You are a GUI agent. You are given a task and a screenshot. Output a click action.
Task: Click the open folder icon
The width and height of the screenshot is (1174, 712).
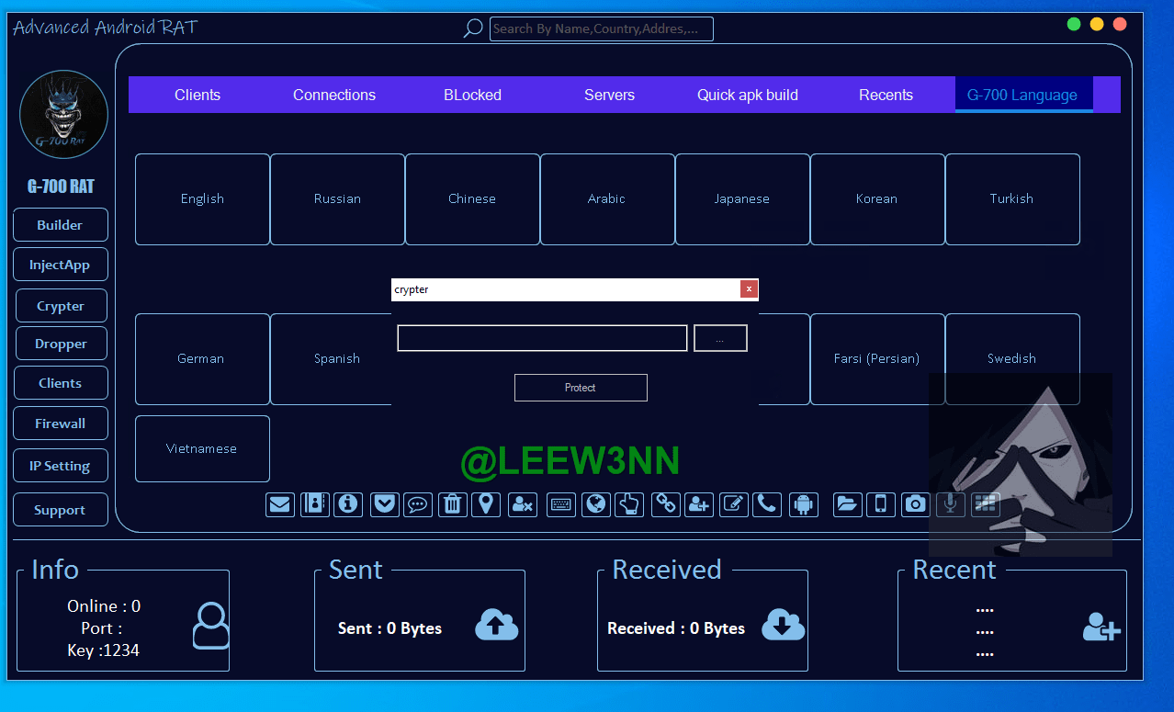coord(847,504)
